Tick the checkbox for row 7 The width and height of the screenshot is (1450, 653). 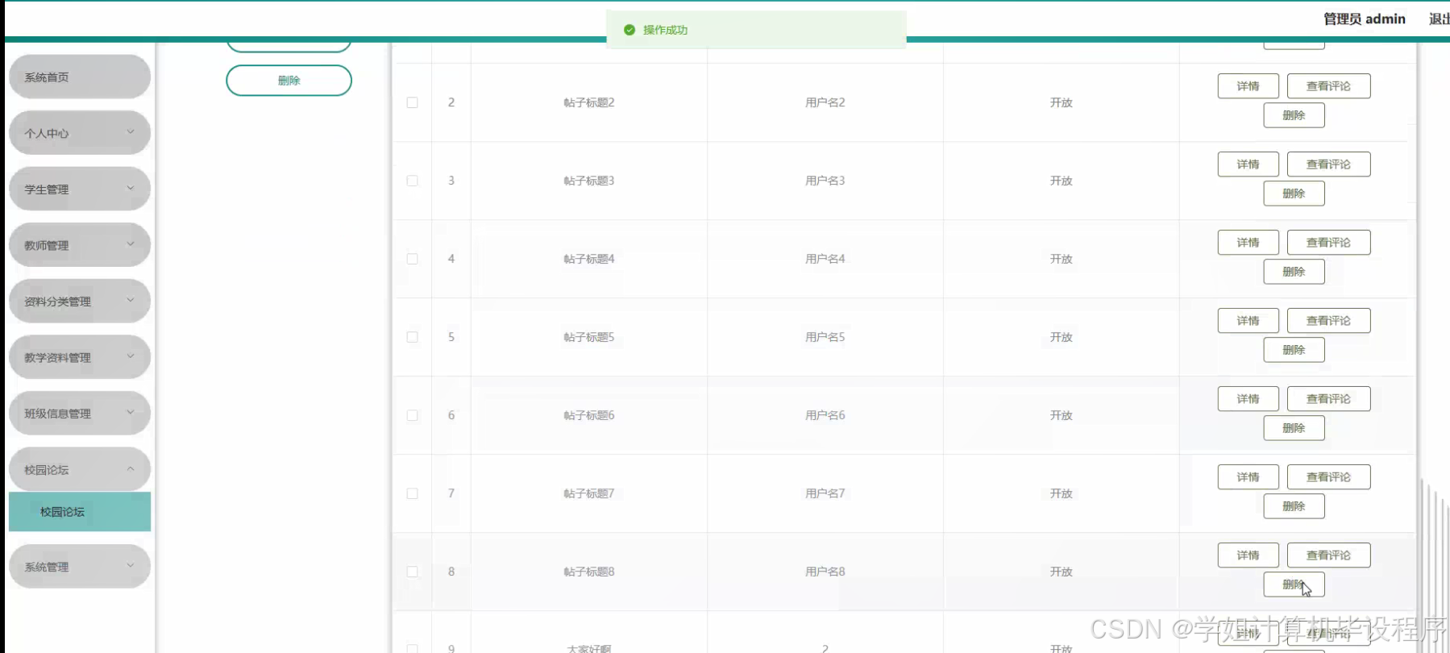point(412,493)
